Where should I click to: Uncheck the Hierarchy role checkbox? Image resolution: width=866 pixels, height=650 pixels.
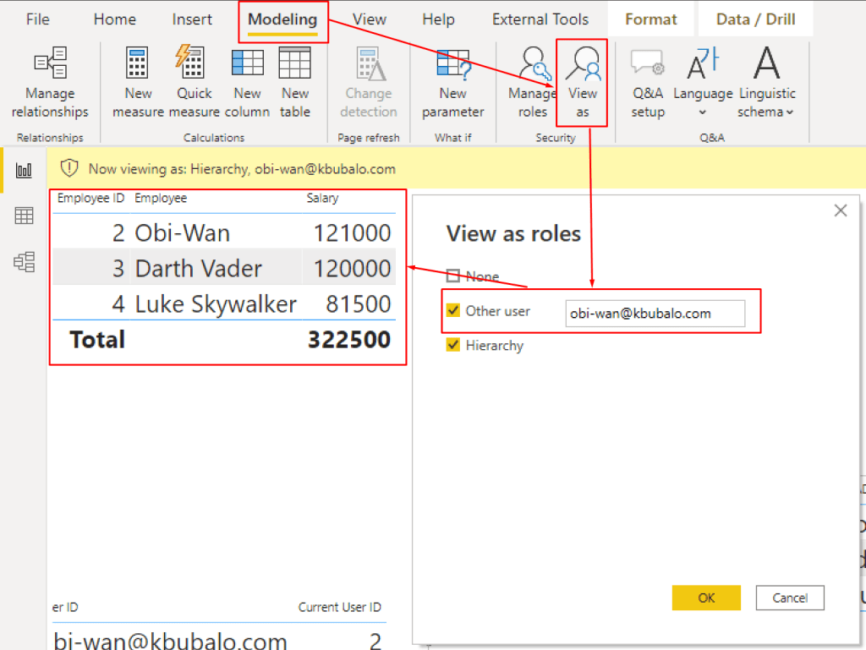click(453, 345)
